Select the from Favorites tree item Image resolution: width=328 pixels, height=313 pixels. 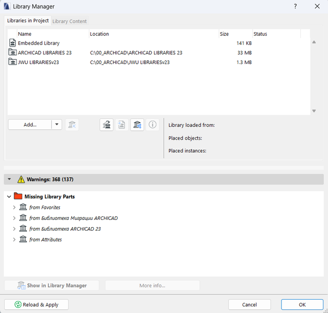pyautogui.click(x=45, y=208)
